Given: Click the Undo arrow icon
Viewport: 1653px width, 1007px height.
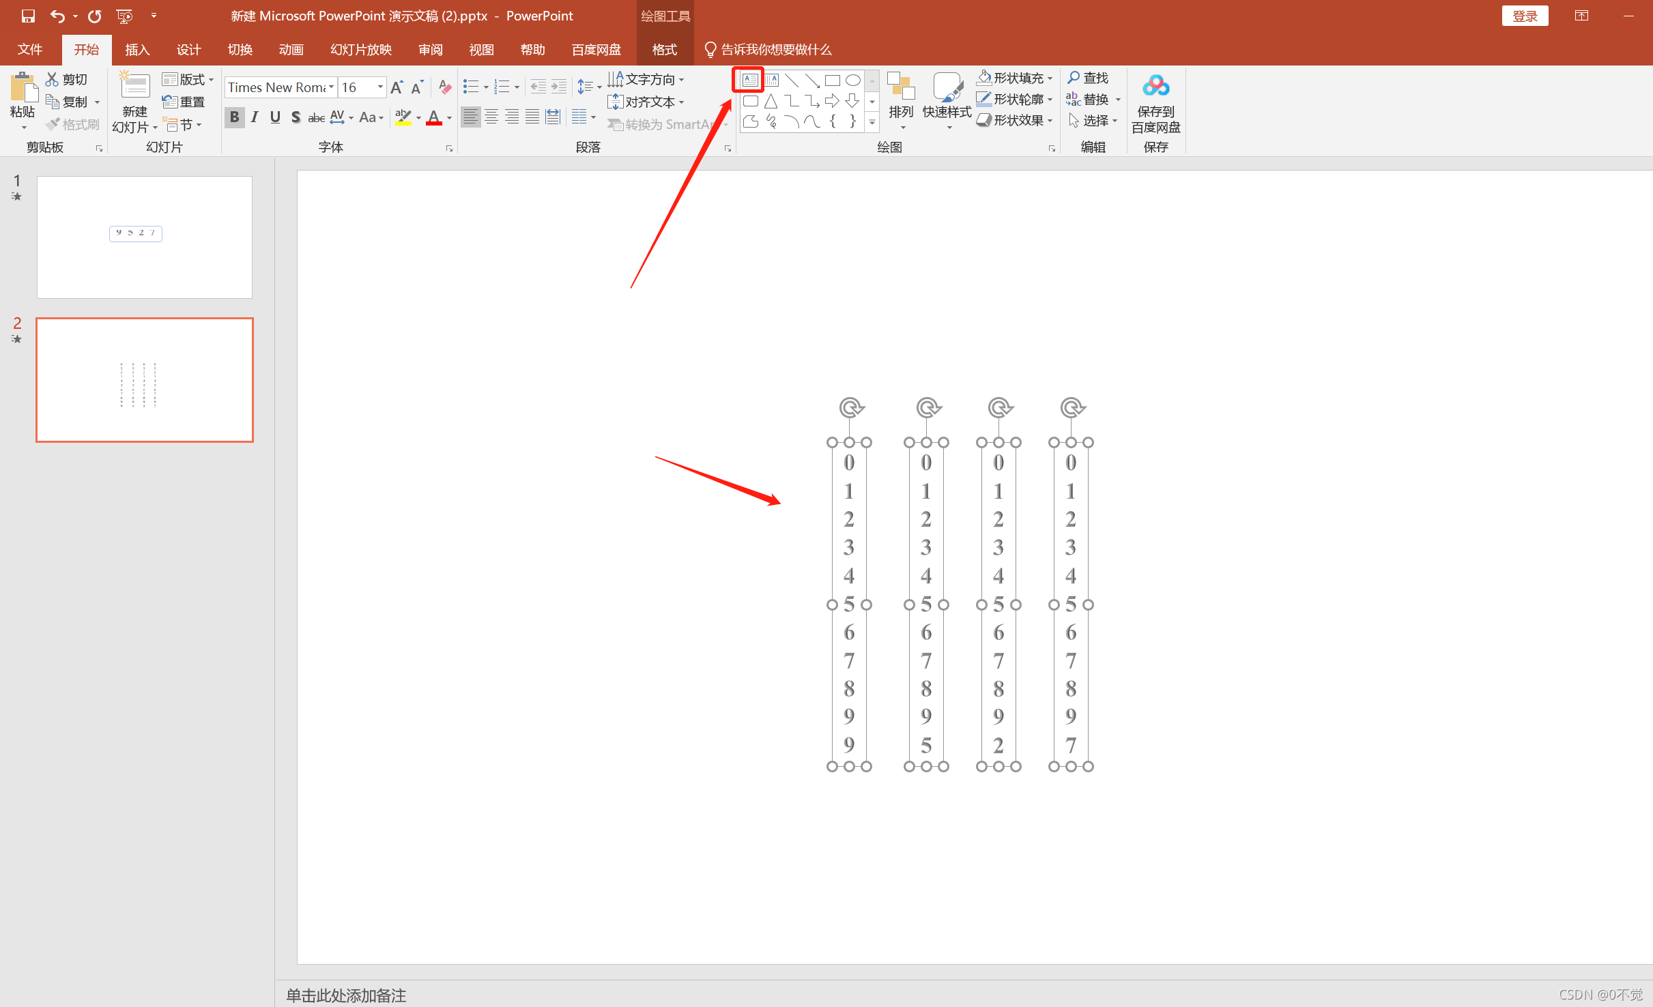Looking at the screenshot, I should coord(57,16).
